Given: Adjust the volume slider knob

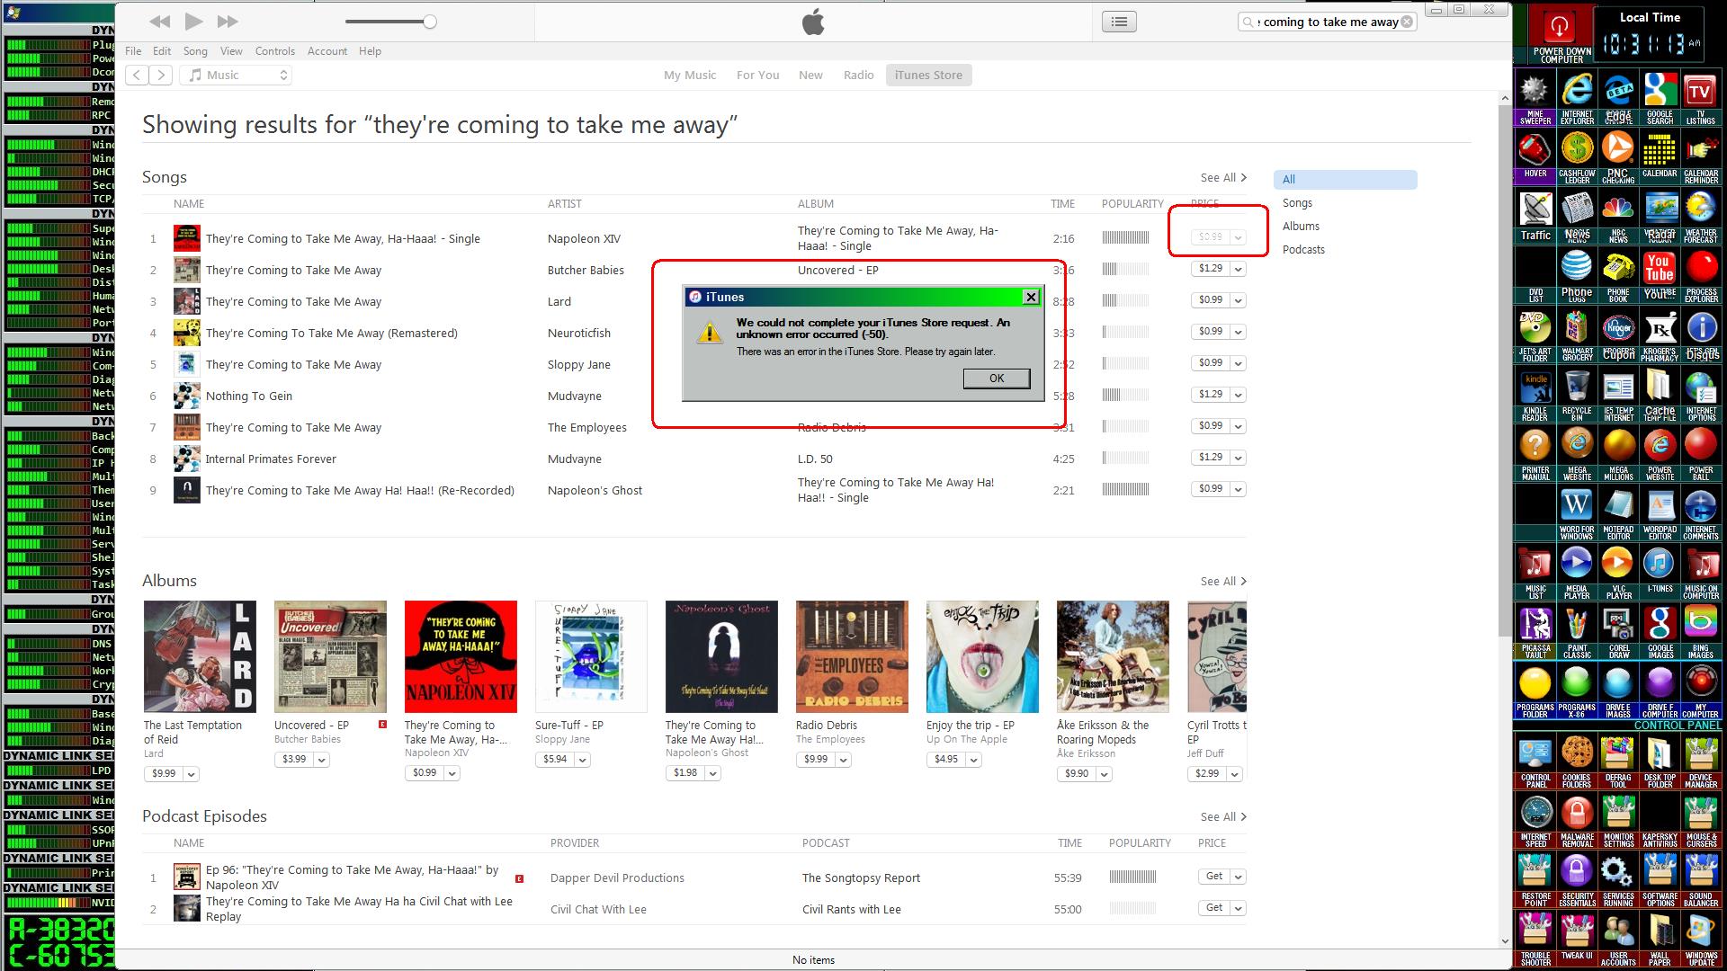Looking at the screenshot, I should coord(430,22).
